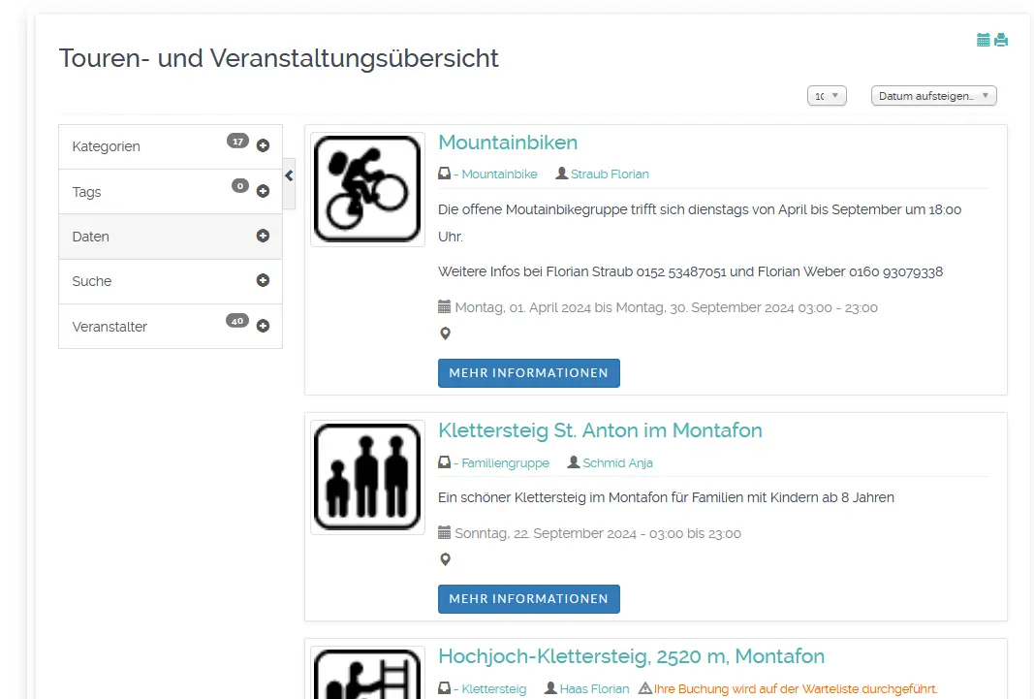The width and height of the screenshot is (1034, 699).
Task: Open the Mountainbiken event title link
Action: point(508,143)
